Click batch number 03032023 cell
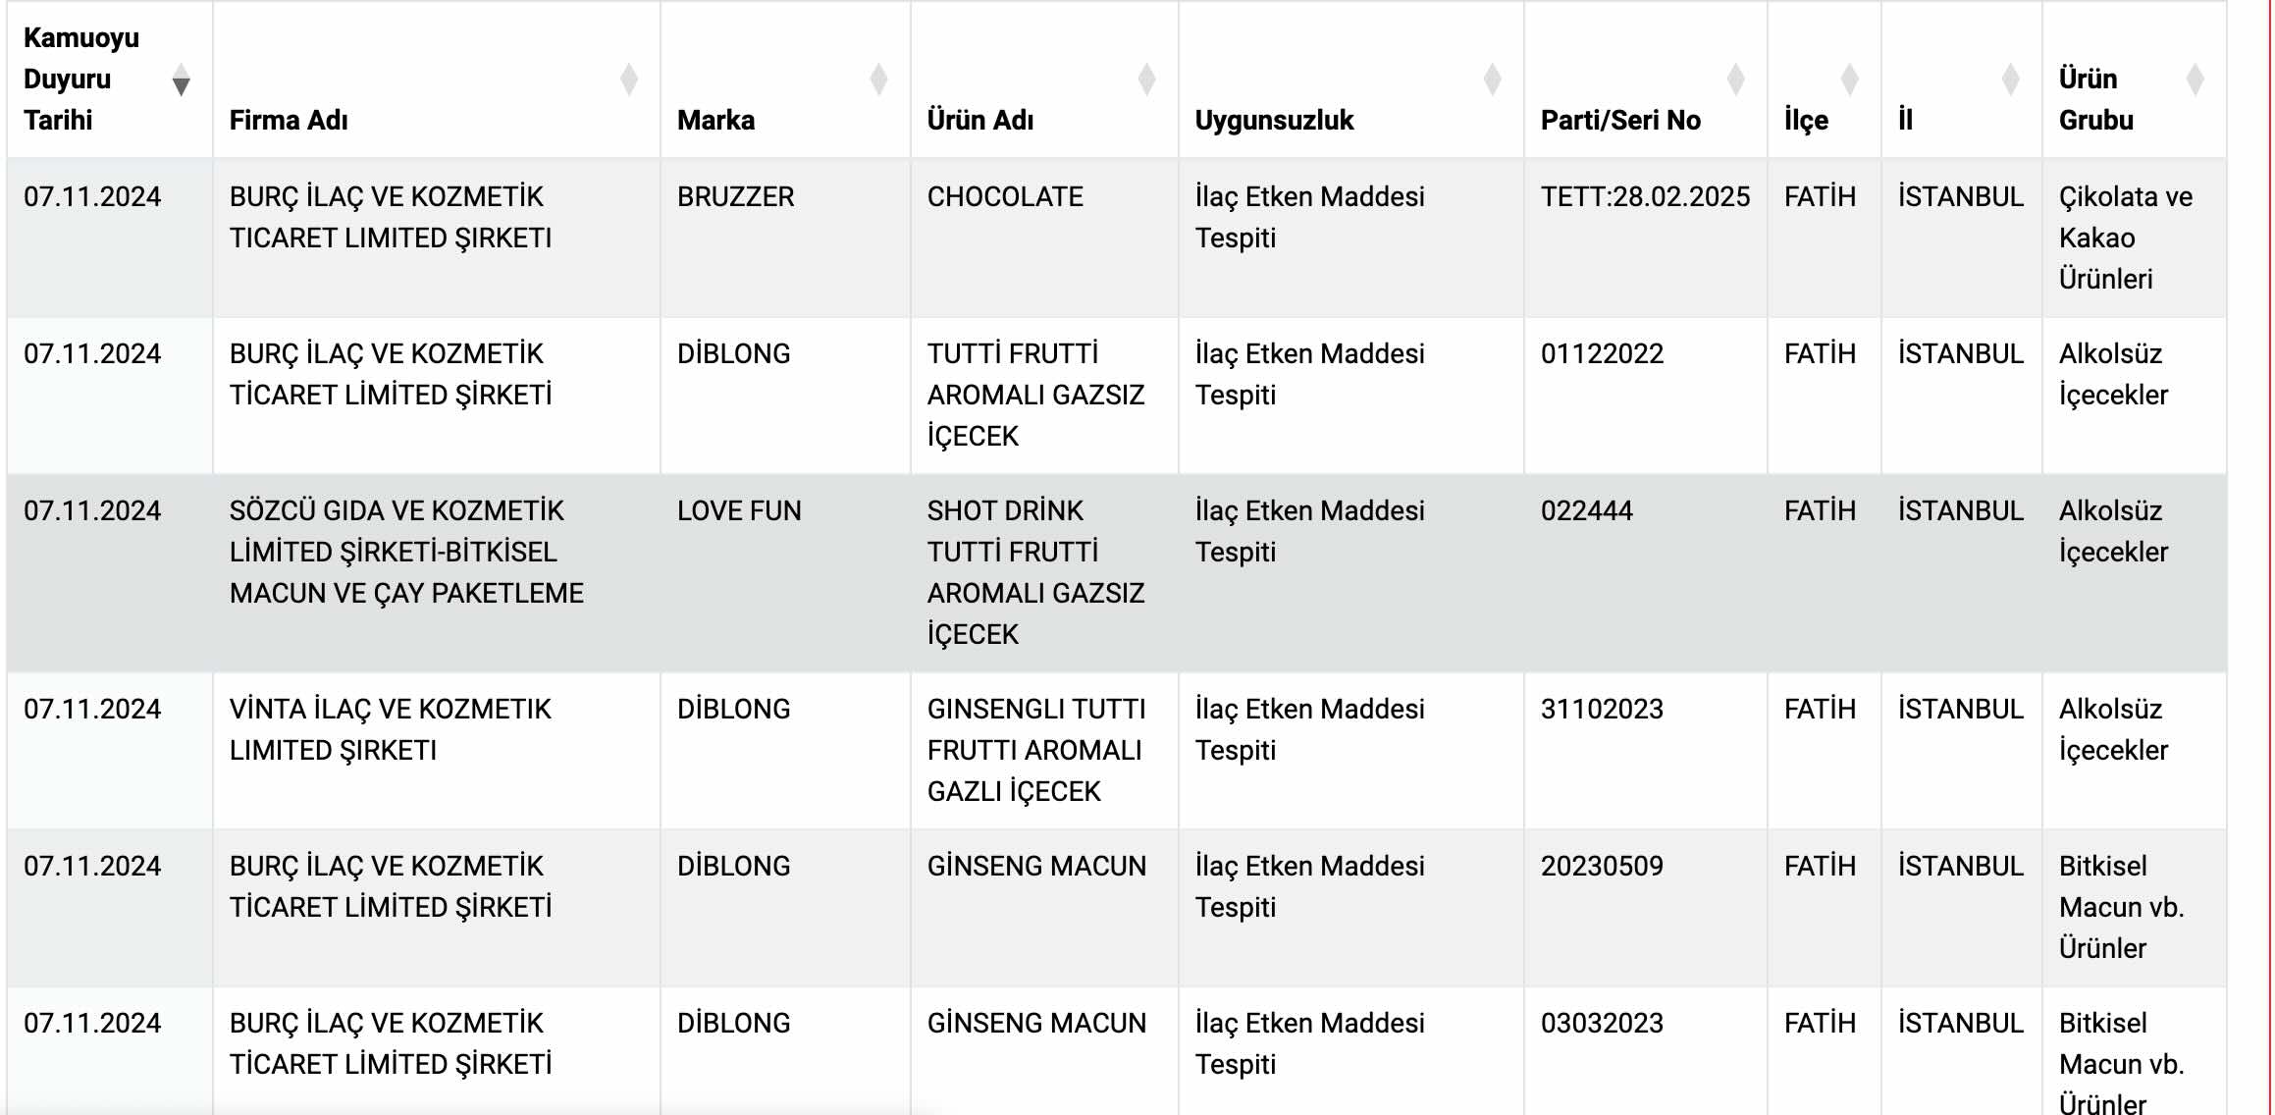 (1645, 1051)
